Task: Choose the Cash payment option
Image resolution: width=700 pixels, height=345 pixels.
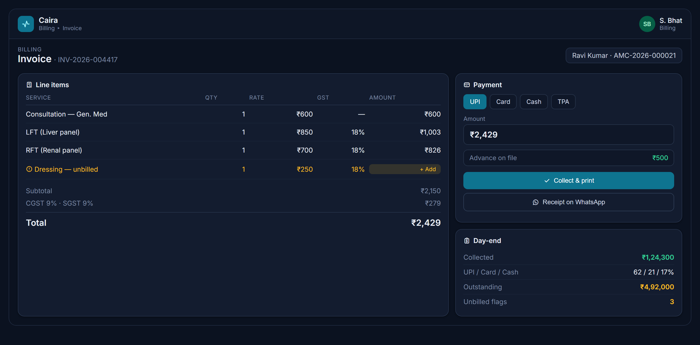Action: (x=533, y=102)
